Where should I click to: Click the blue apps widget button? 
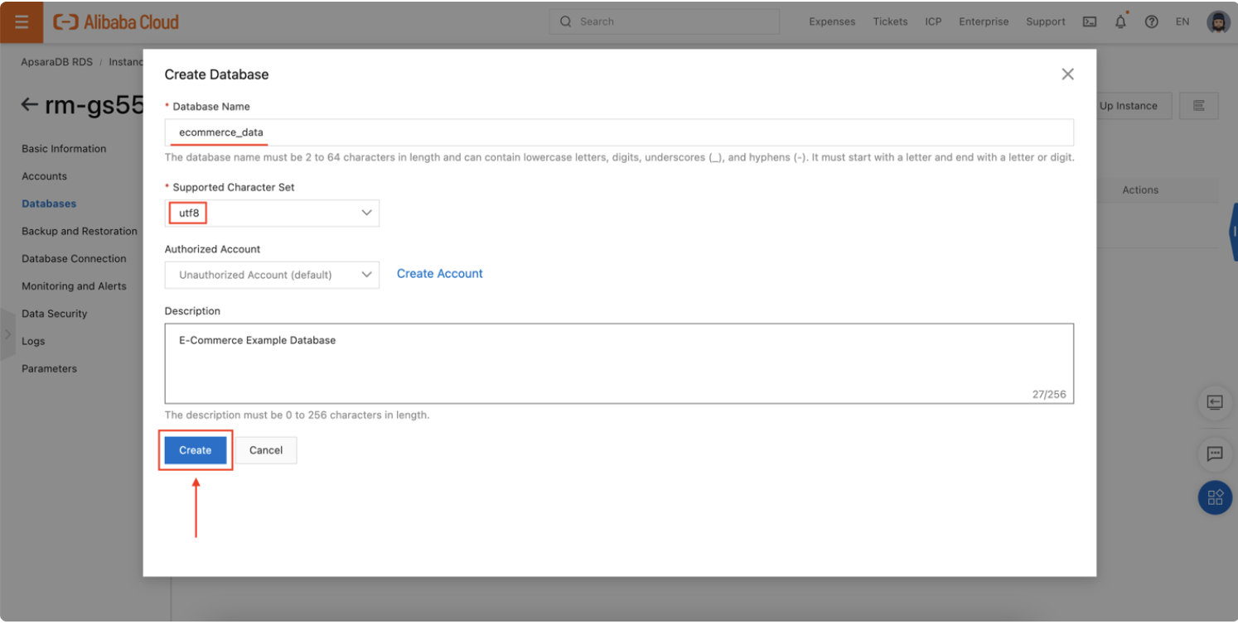click(x=1215, y=497)
